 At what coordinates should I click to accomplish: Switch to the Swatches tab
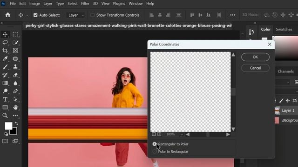(x=284, y=29)
